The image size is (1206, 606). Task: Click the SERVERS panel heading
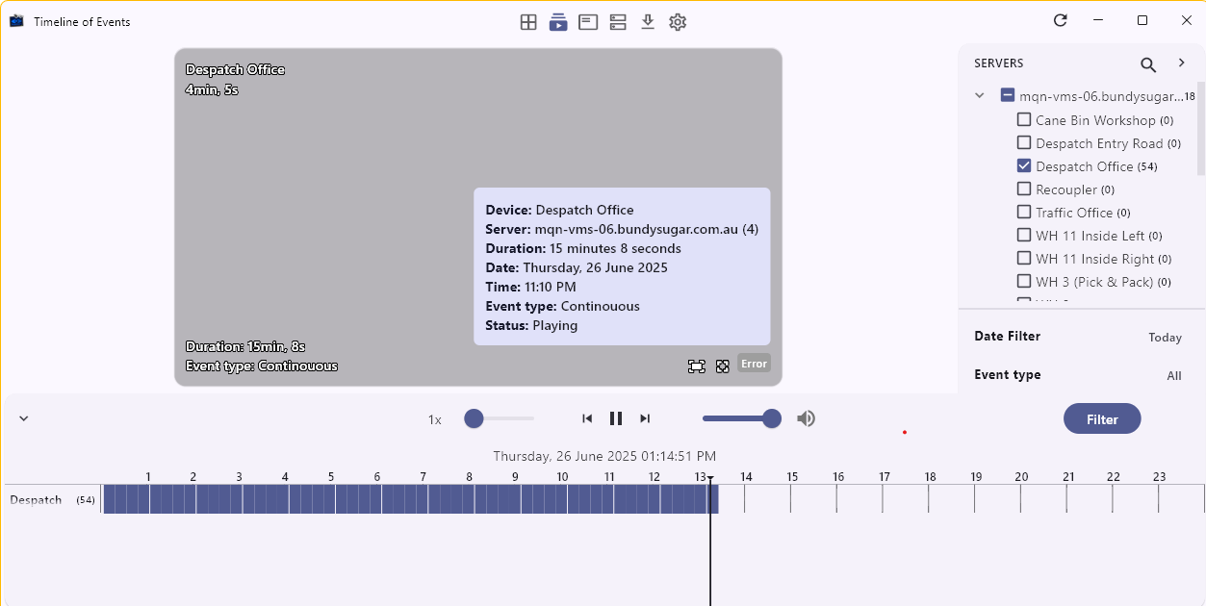(999, 63)
